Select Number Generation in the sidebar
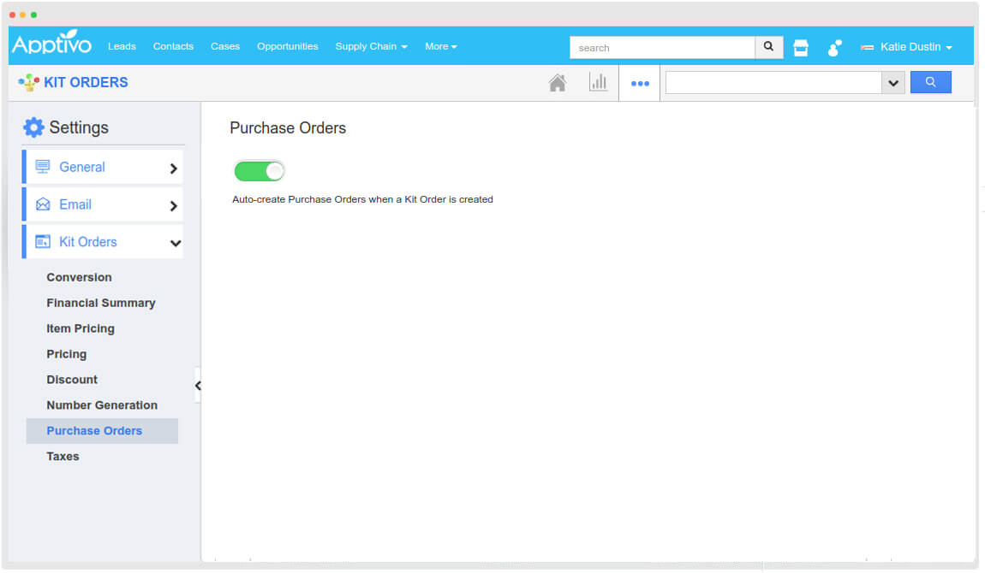Image resolution: width=985 pixels, height=573 pixels. (x=102, y=405)
